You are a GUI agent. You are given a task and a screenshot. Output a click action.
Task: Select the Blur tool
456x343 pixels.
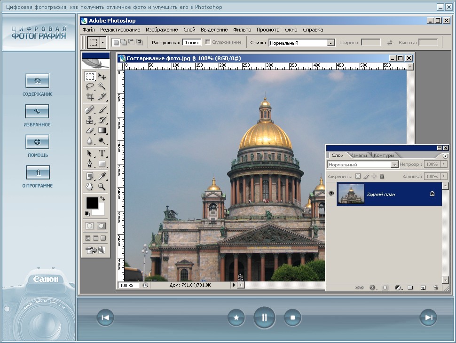click(x=90, y=140)
